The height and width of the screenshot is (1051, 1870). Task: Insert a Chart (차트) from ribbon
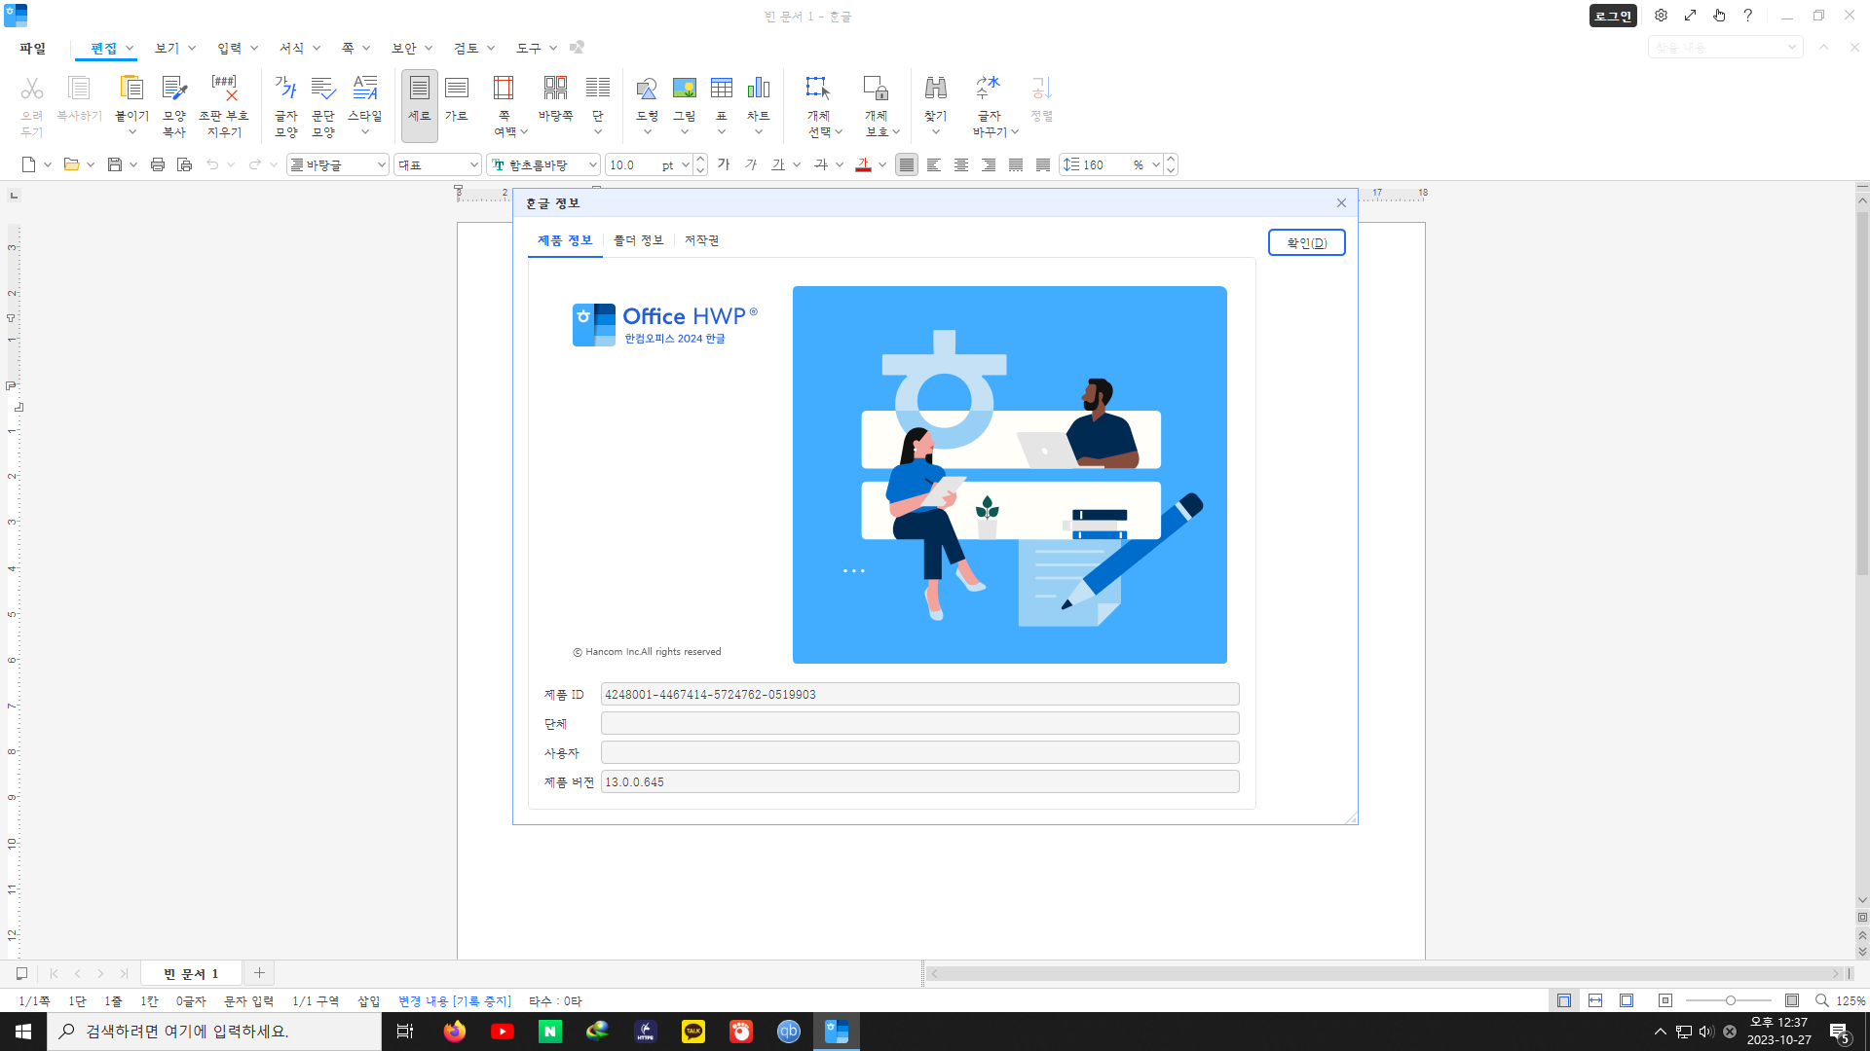pos(759,89)
